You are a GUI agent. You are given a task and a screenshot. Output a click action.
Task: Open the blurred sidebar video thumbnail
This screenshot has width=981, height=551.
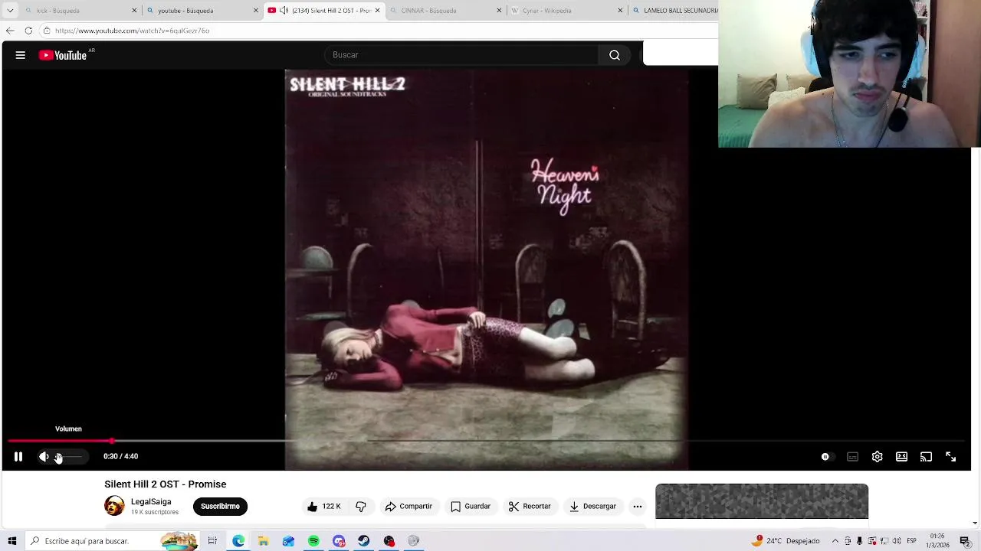(762, 501)
